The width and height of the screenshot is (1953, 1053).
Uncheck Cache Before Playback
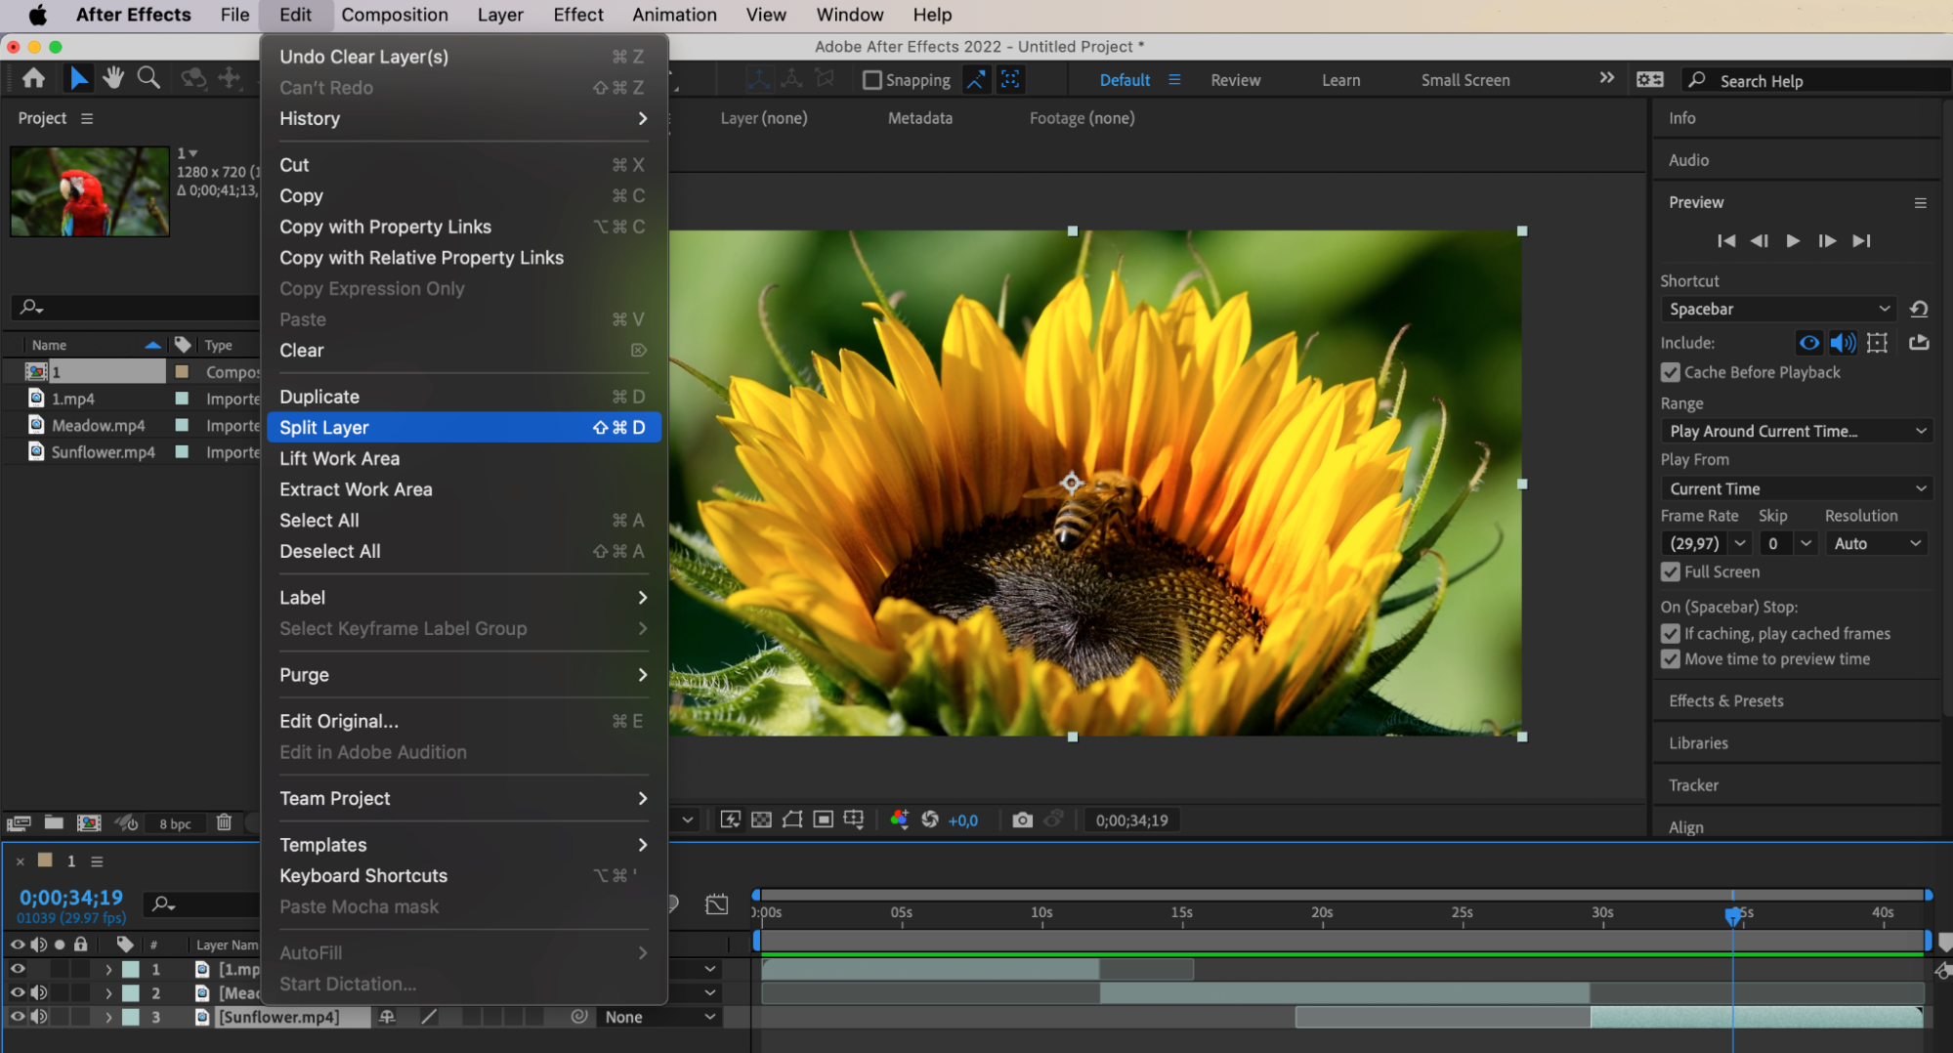click(1671, 372)
